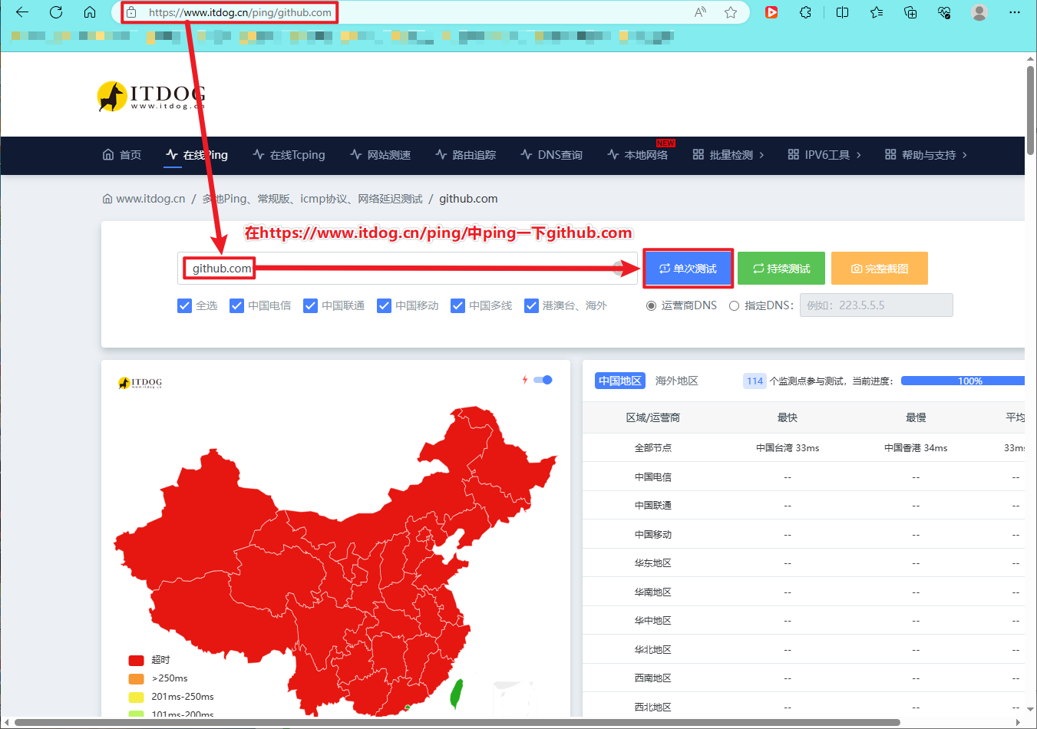
Task: Go back with the browser back arrow
Action: click(x=22, y=12)
